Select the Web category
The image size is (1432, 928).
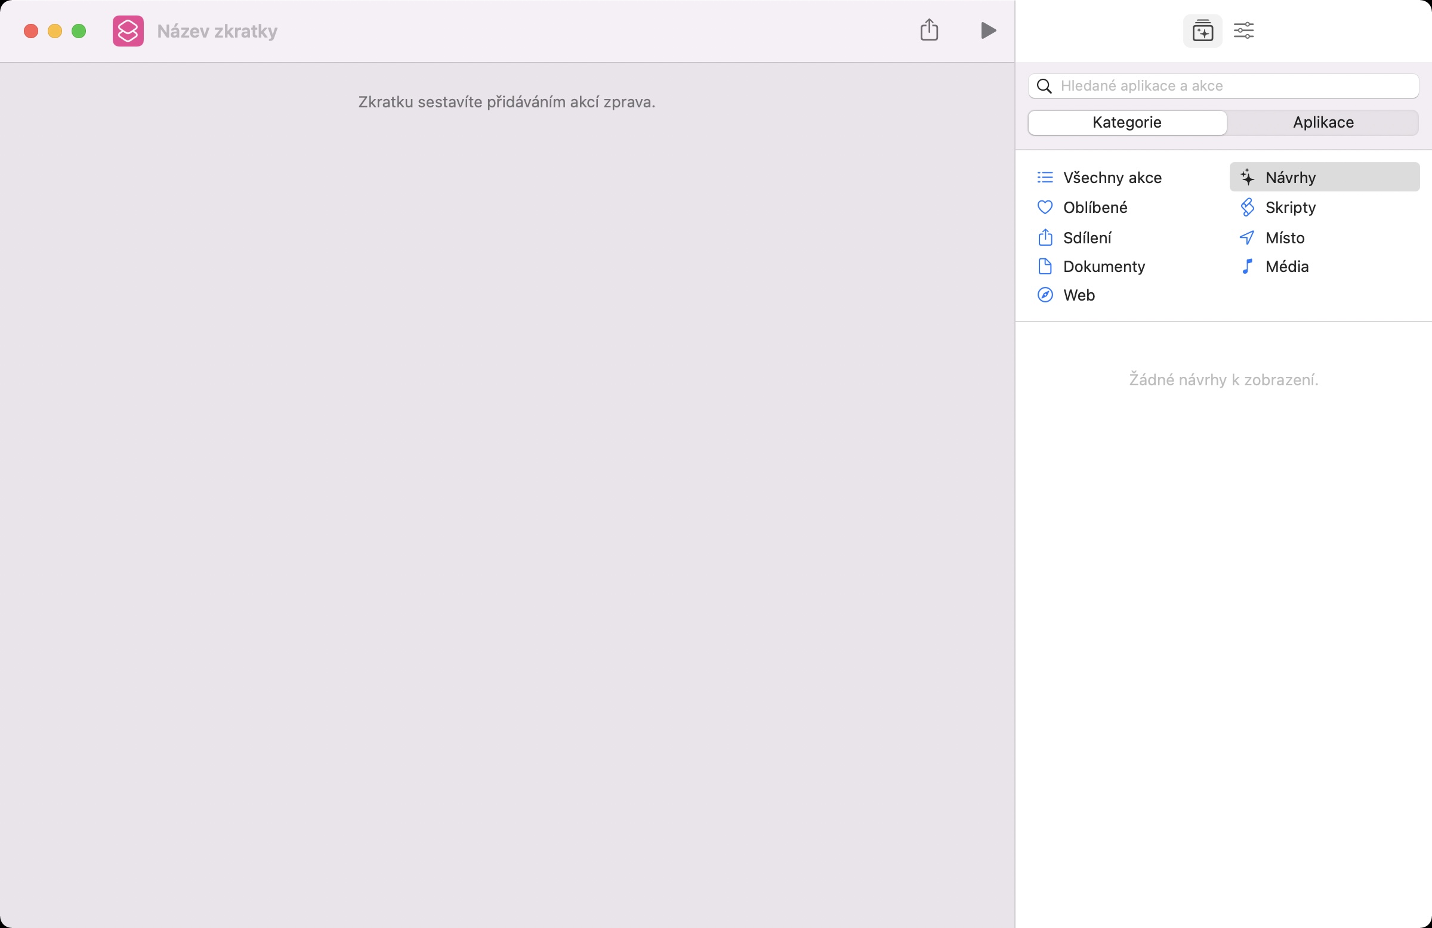click(1078, 295)
